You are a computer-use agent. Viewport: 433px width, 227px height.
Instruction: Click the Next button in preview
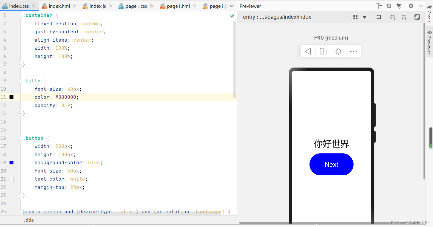332,164
